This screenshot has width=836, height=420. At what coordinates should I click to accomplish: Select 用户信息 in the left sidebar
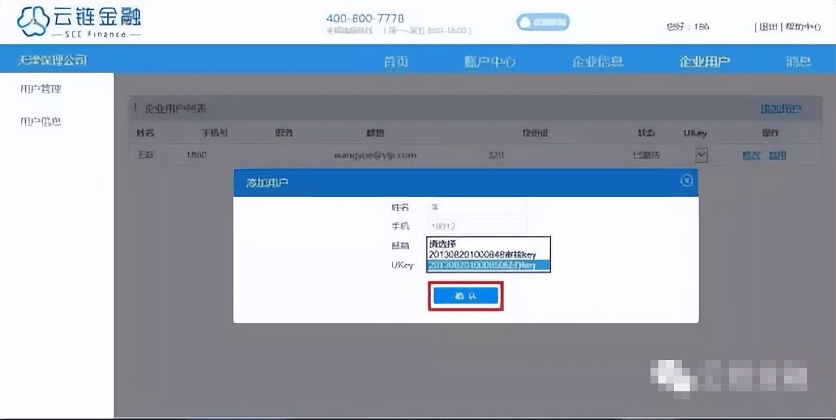(40, 121)
